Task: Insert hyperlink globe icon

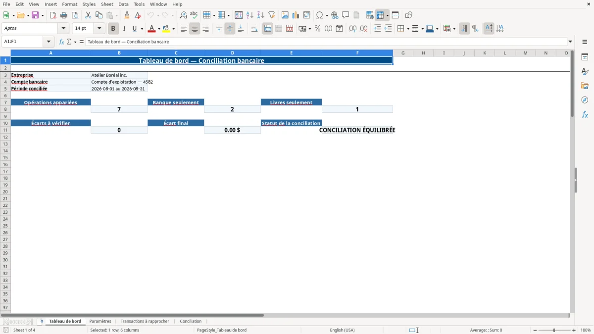Action: pyautogui.click(x=335, y=15)
